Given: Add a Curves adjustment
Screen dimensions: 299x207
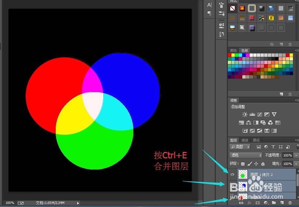Looking at the screenshot, I should pos(260,114).
